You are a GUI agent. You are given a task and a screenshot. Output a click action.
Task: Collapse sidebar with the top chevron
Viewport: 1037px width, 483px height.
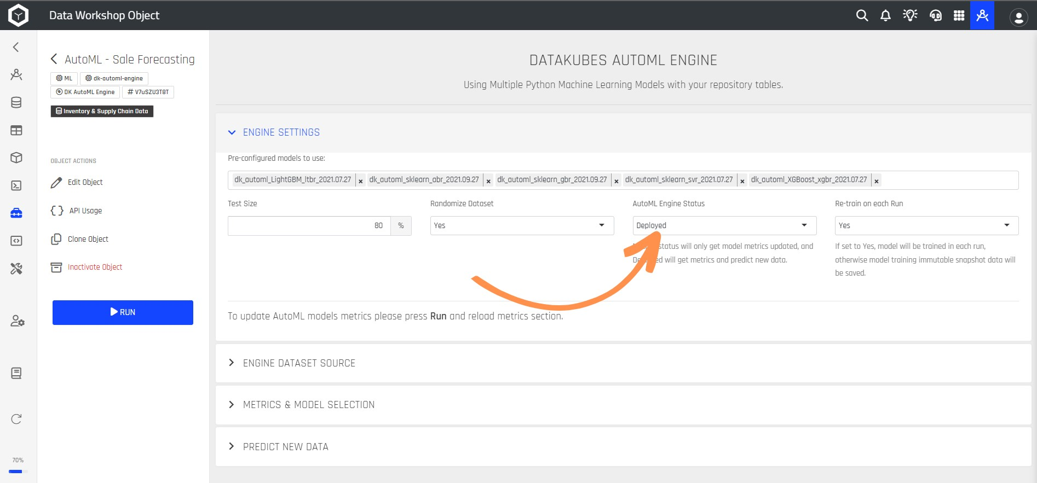click(x=16, y=47)
